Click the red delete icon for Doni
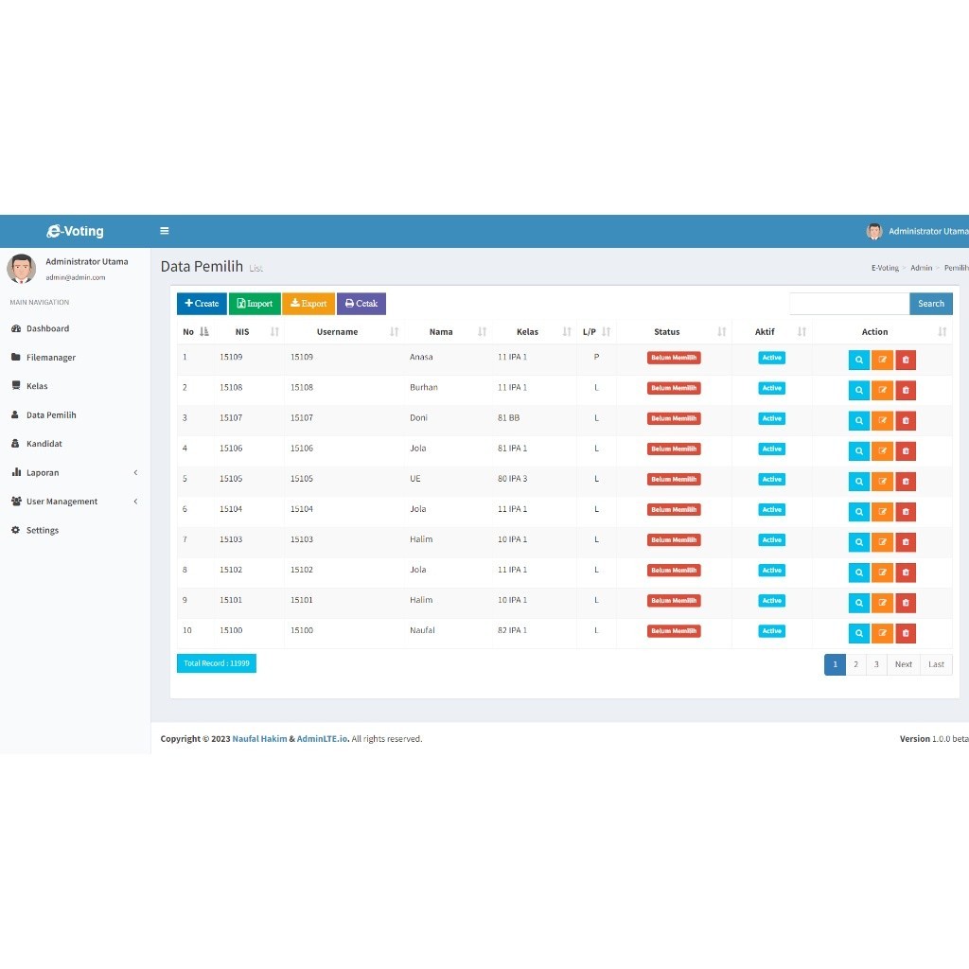The image size is (969, 969). tap(906, 420)
